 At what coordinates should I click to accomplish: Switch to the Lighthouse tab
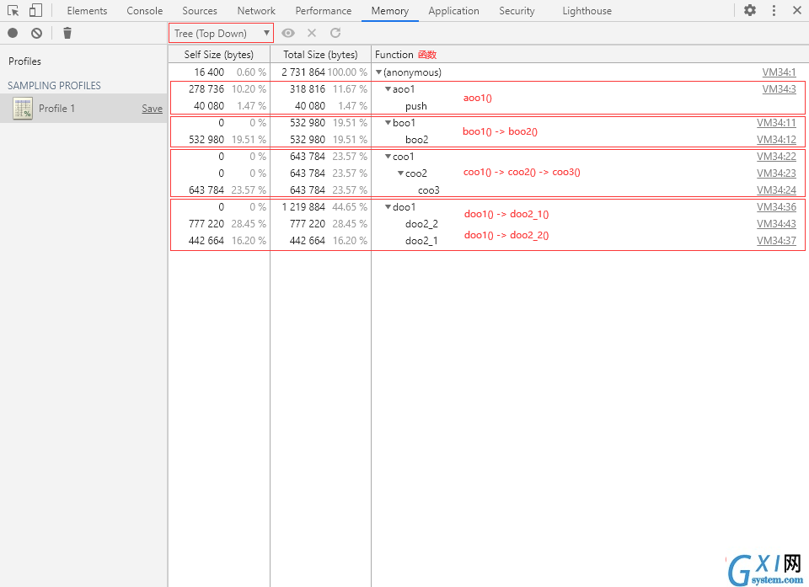tap(587, 11)
